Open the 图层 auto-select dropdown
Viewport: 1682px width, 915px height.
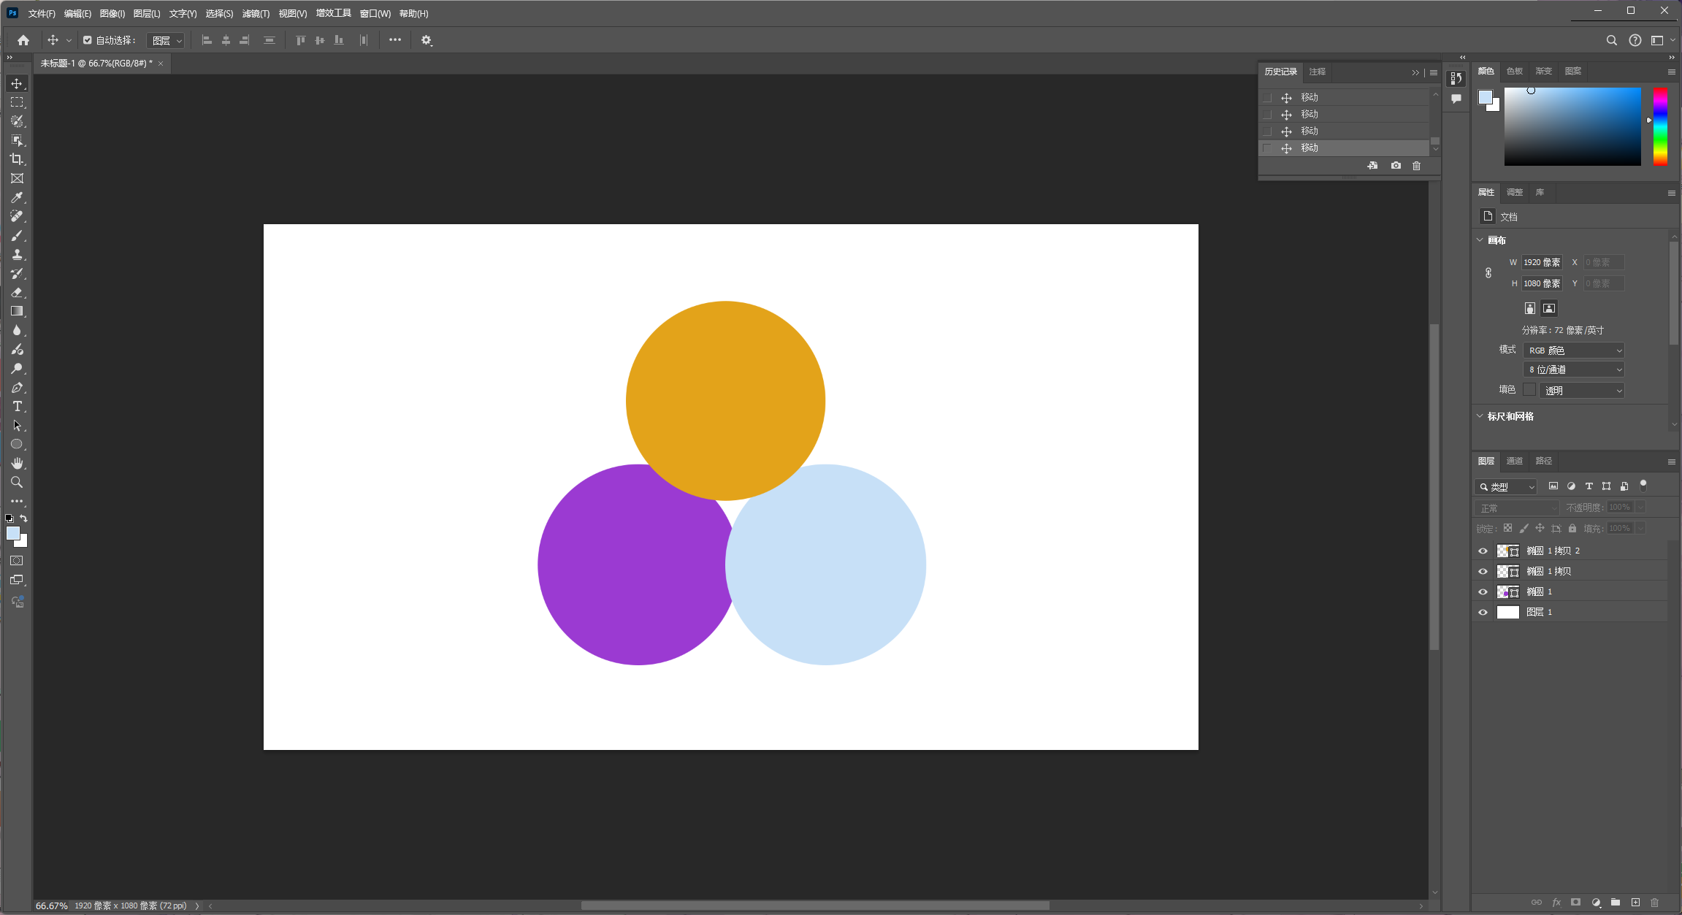point(166,40)
